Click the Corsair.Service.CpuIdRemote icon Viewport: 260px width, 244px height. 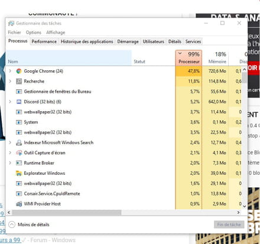[19, 194]
